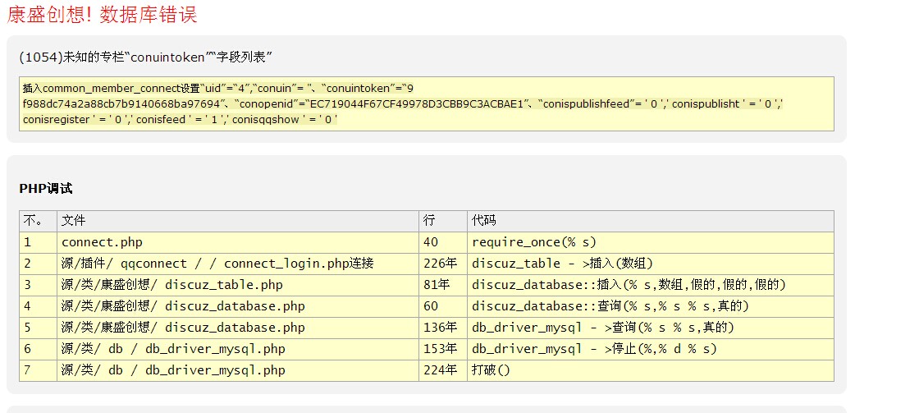This screenshot has width=919, height=413.
Task: Select the 代码 column header
Action: (x=483, y=221)
